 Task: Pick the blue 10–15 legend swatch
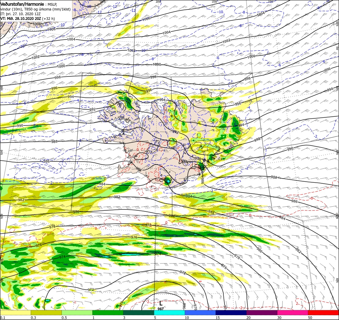point(200,313)
